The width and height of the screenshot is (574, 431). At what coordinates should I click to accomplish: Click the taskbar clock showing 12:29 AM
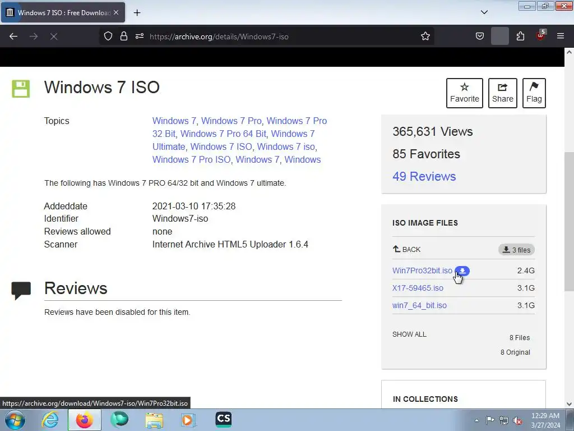point(545,420)
